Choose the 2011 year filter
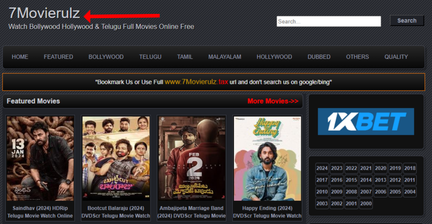This screenshot has height=224, width=432. point(410,180)
